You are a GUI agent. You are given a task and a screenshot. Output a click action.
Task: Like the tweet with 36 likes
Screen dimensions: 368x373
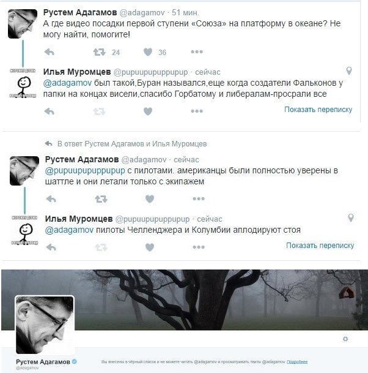(x=148, y=52)
